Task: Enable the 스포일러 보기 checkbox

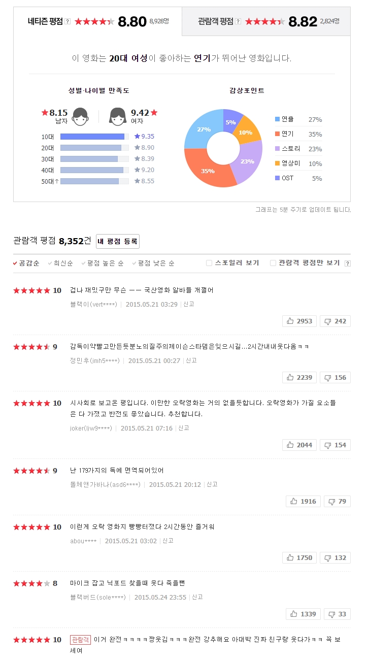Action: [x=209, y=263]
